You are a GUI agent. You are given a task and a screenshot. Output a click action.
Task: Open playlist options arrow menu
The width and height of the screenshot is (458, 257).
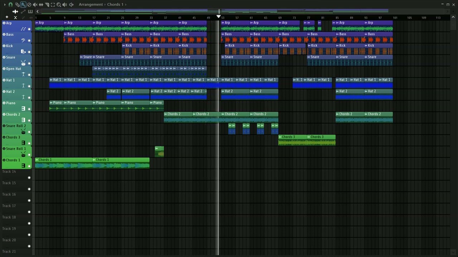5,5
